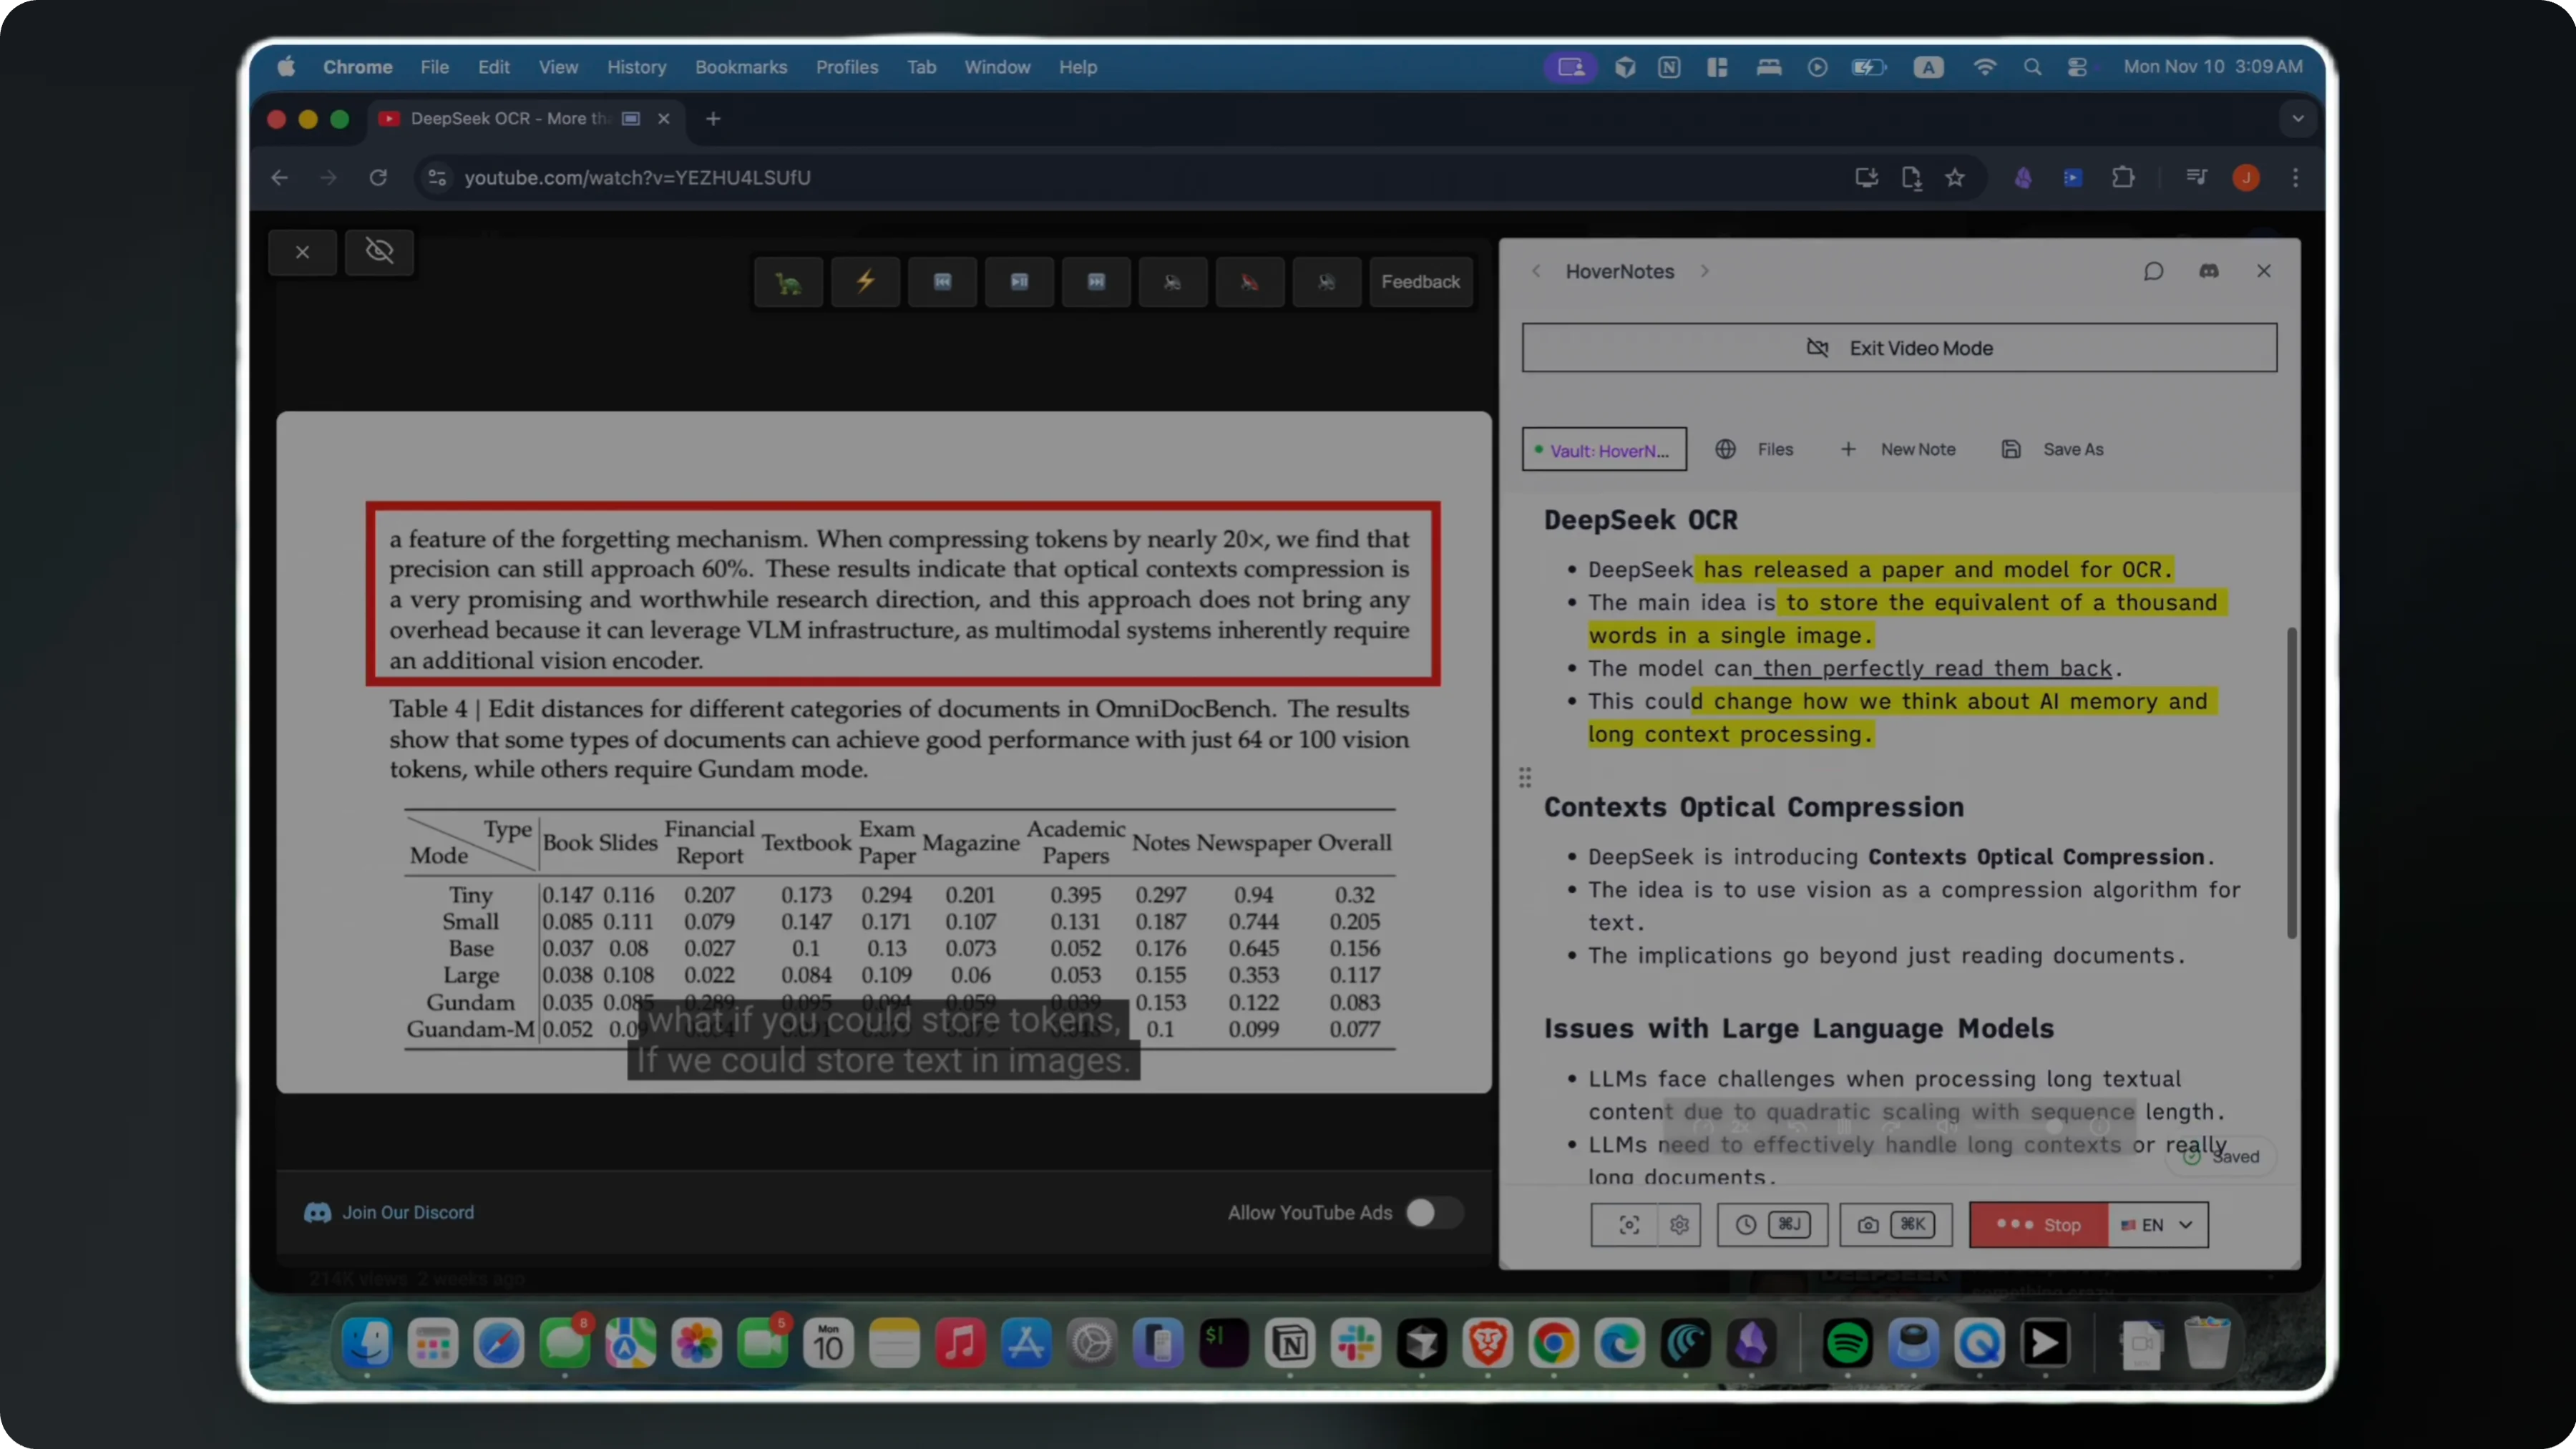Viewport: 2576px width, 1449px height.
Task: Open the Vault: HoverN... selector
Action: pos(1604,450)
